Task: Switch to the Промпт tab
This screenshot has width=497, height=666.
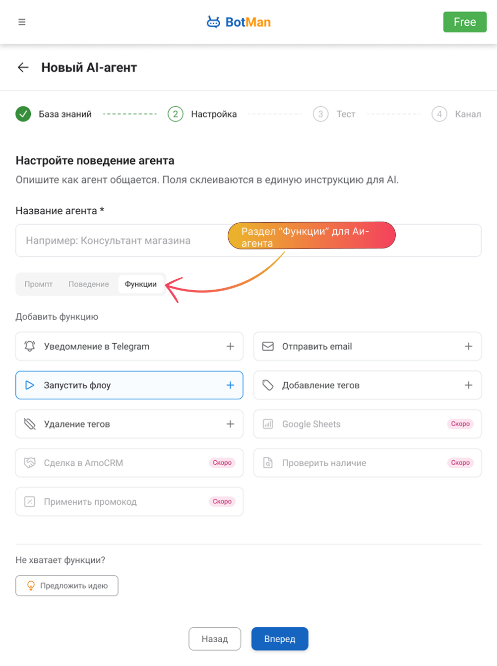Action: coord(39,284)
